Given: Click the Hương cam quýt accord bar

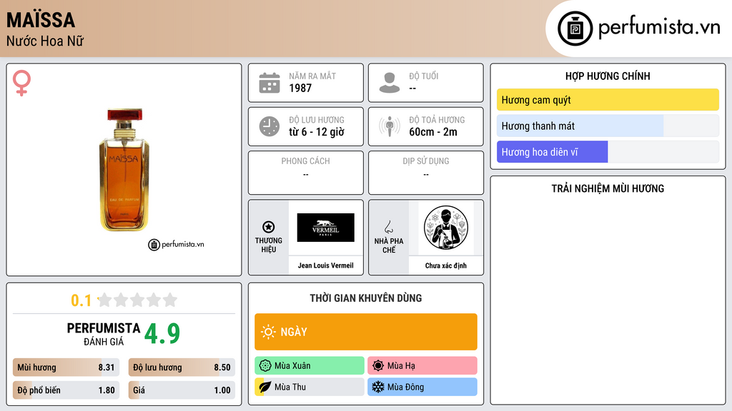Looking at the screenshot, I should pyautogui.click(x=608, y=100).
